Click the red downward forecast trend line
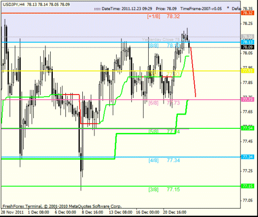 [x=193, y=72]
